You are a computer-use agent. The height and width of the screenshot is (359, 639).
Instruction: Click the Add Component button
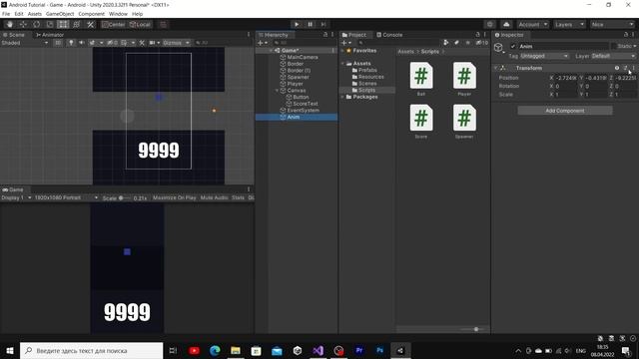tap(565, 111)
